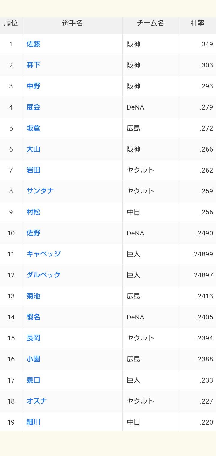Open player link 度会
Image resolution: width=216 pixels, height=456 pixels.
tap(33, 107)
